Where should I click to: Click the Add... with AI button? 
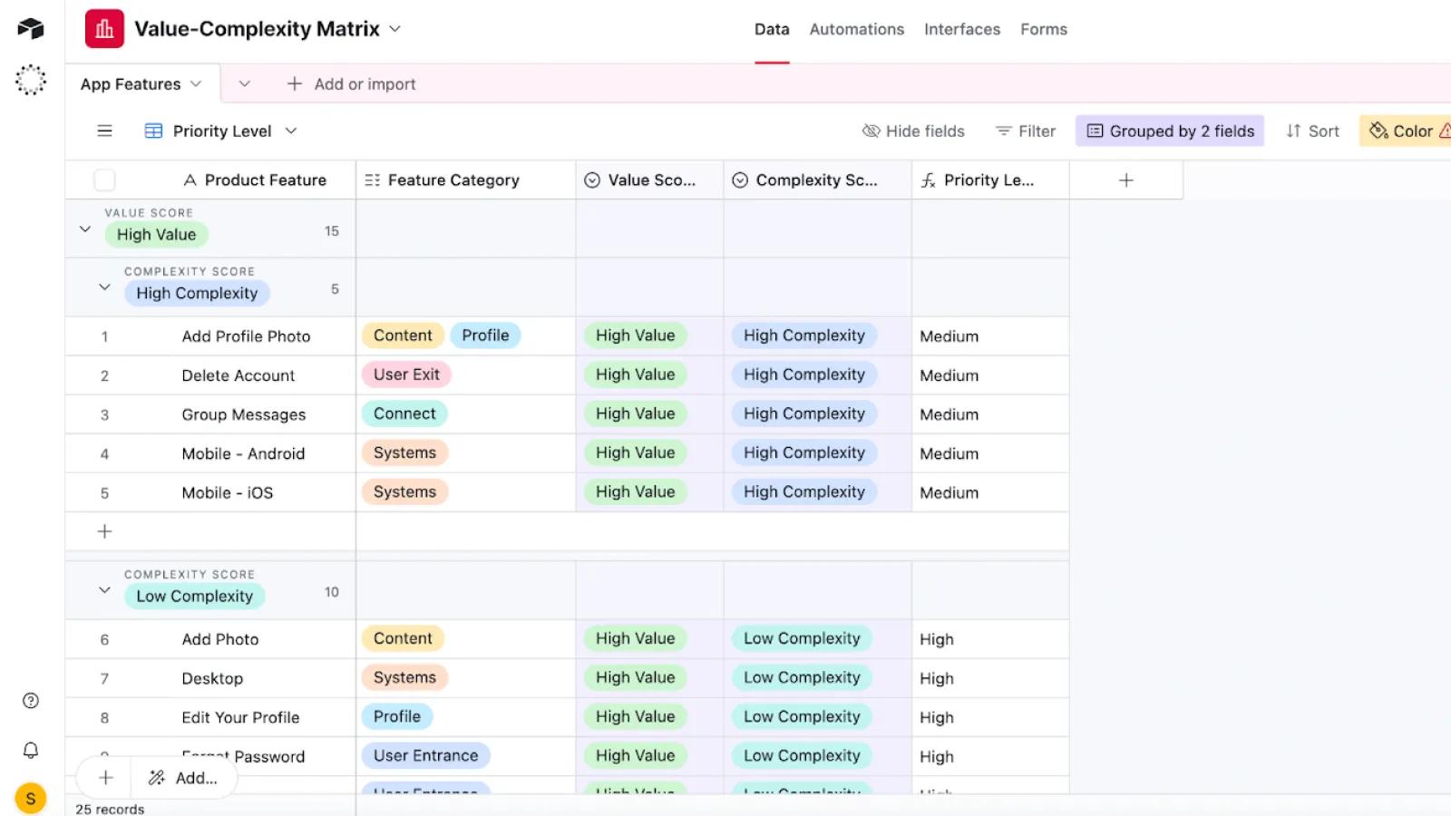[x=184, y=778]
